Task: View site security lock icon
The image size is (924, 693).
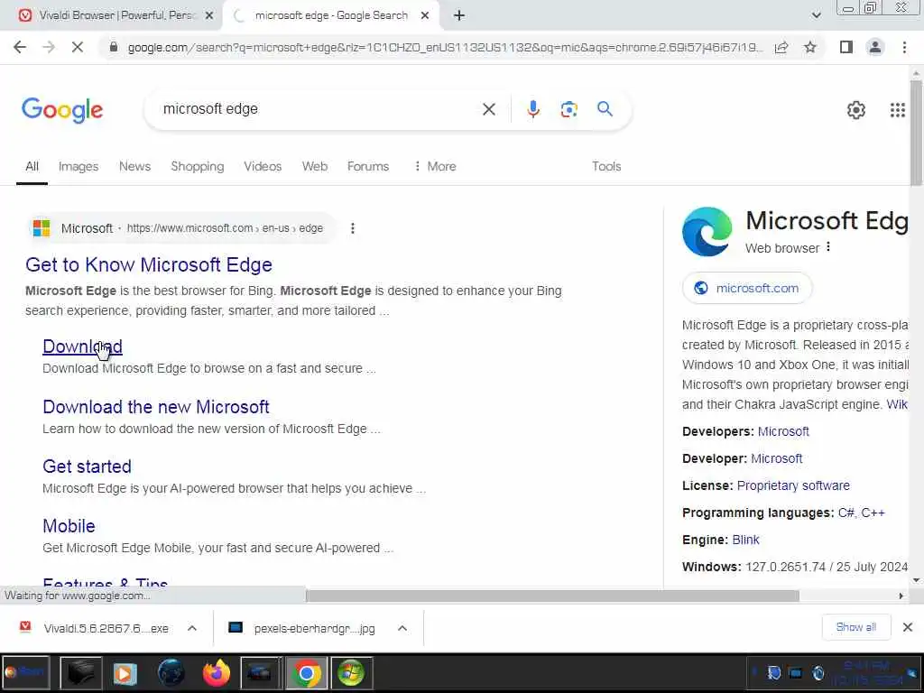Action: (x=114, y=47)
